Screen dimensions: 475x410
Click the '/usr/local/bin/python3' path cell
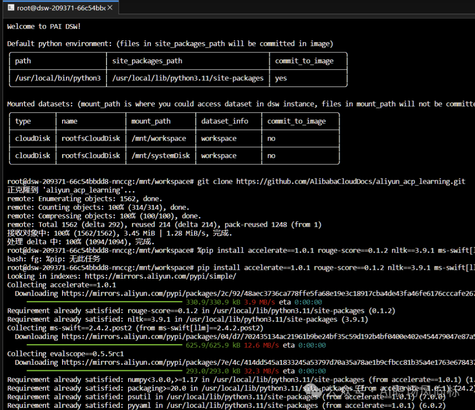click(x=58, y=78)
